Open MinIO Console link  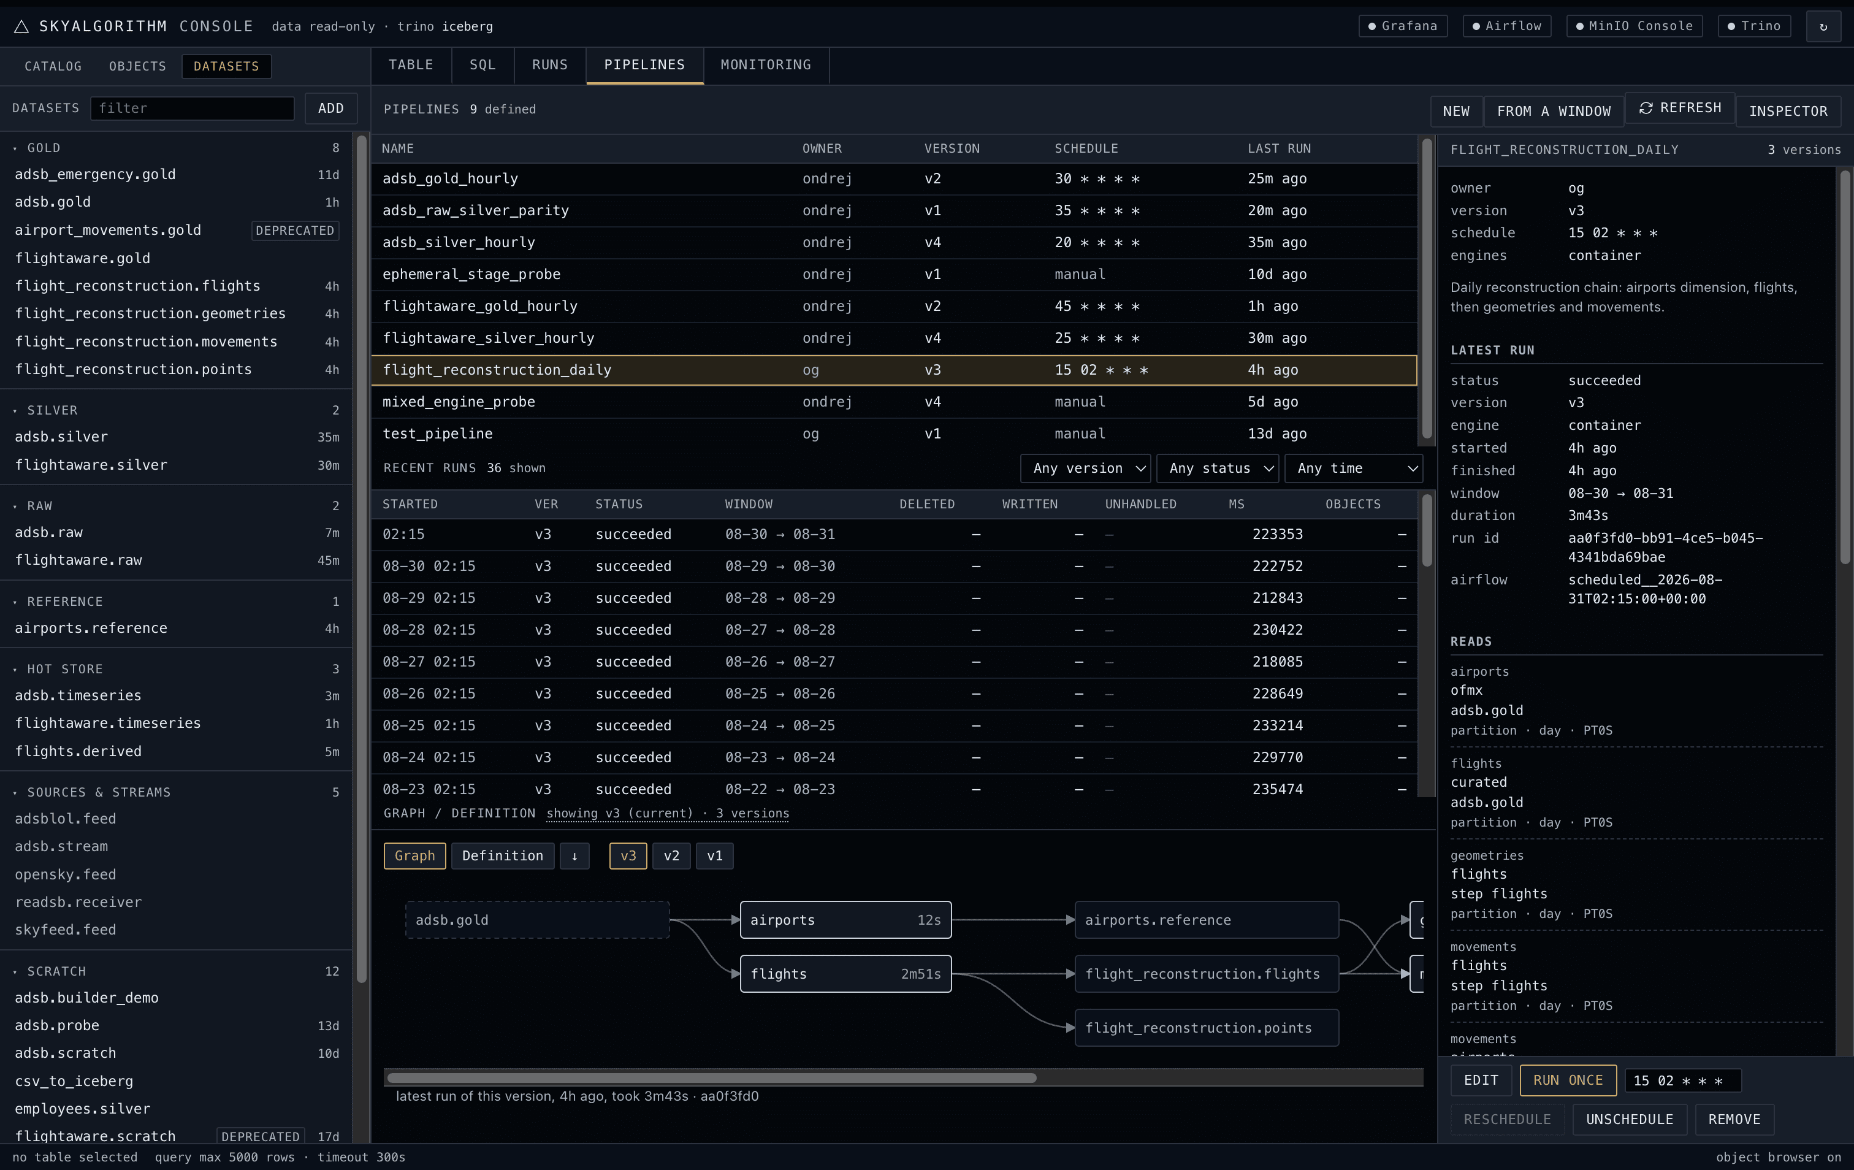[1634, 26]
